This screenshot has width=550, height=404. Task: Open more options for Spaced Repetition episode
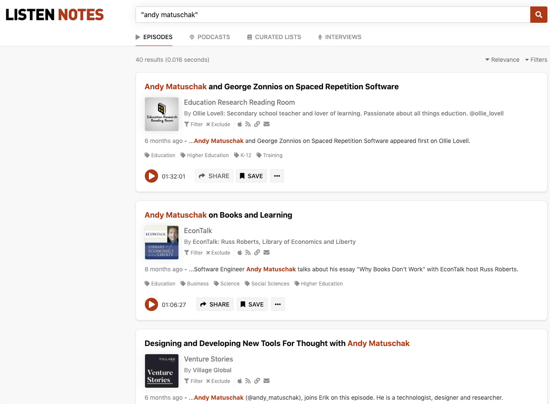[277, 176]
